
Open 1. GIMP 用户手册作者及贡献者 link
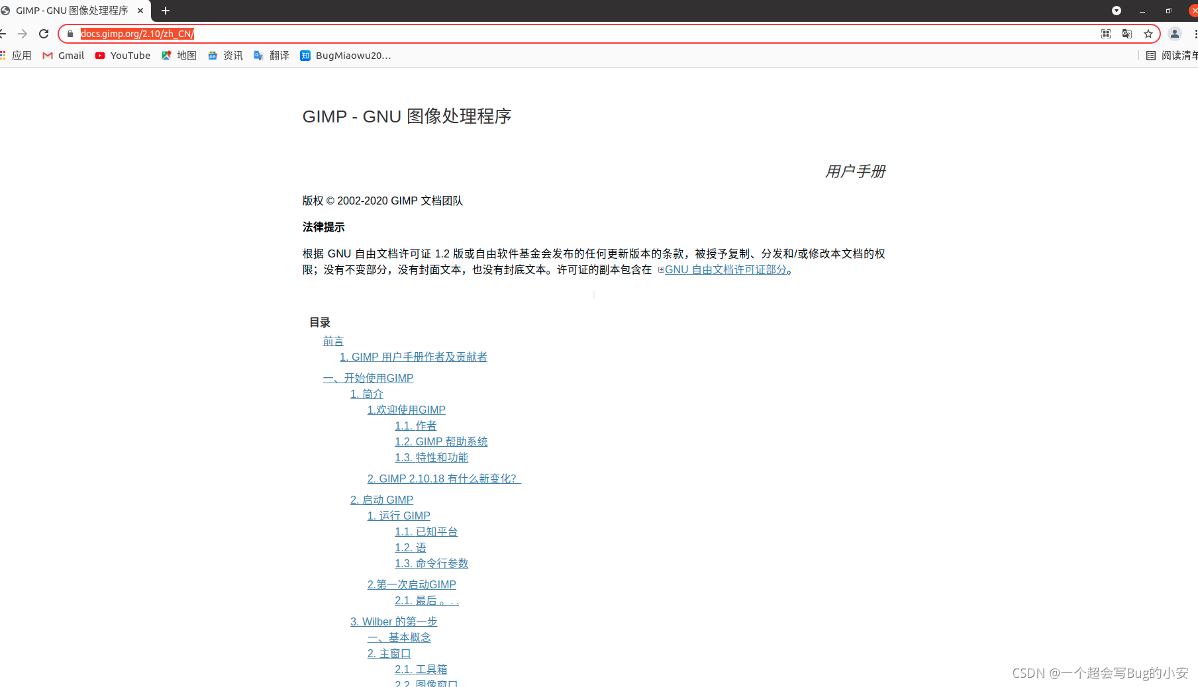[413, 357]
